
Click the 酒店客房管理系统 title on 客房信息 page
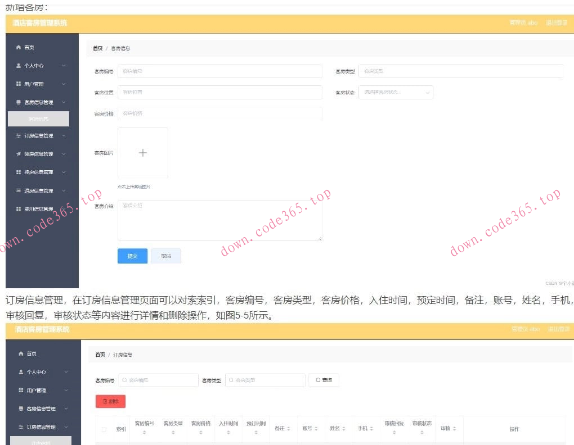click(39, 23)
